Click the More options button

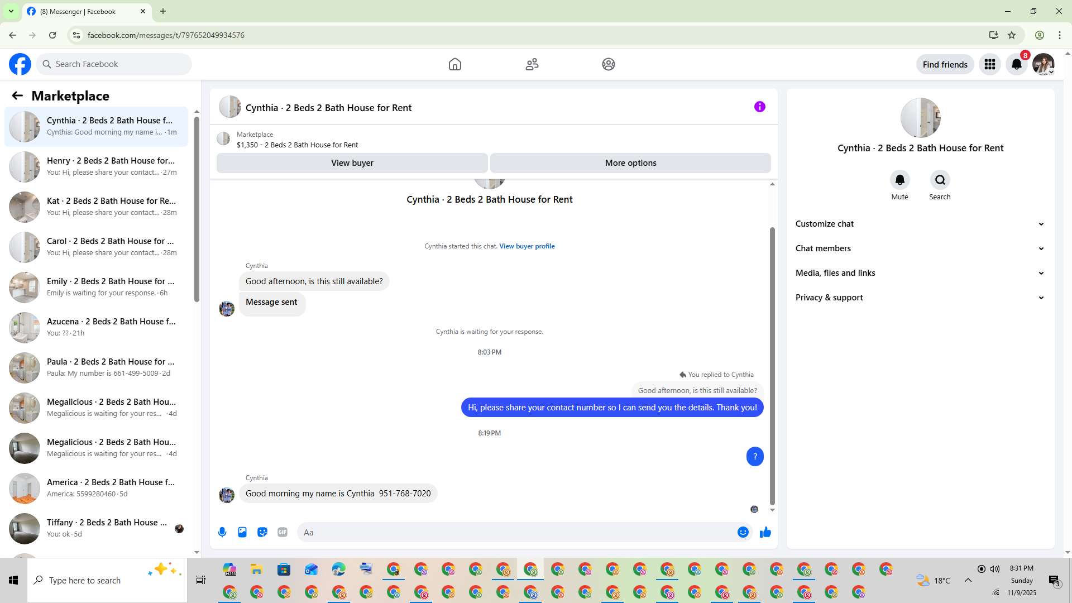631,163
